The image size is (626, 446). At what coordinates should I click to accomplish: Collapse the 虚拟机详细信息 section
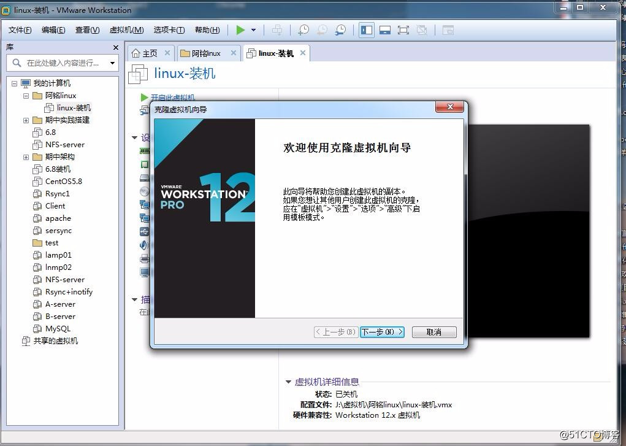(288, 382)
